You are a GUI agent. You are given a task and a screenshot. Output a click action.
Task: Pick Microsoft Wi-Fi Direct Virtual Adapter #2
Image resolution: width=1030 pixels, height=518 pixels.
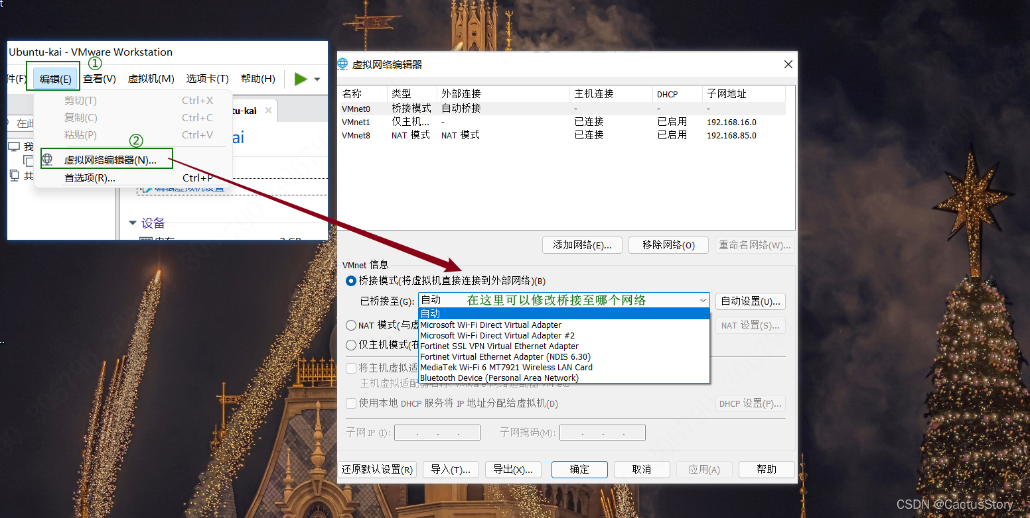(x=564, y=335)
